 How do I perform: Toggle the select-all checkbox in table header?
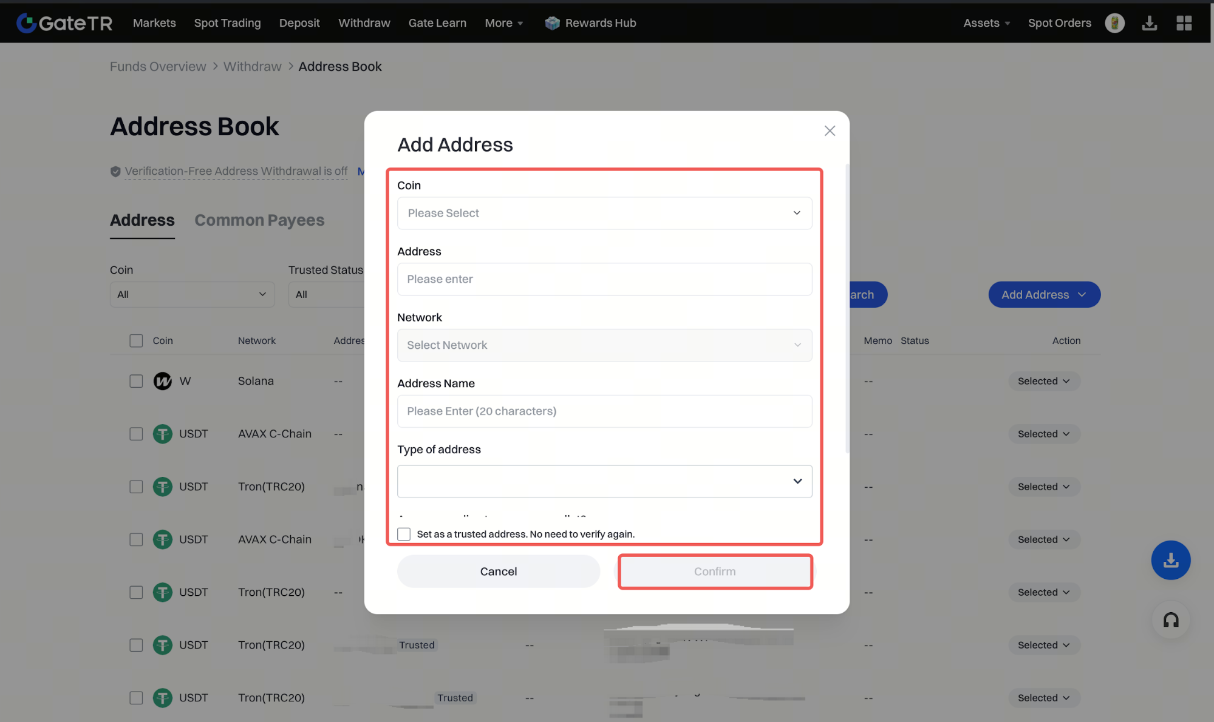pos(136,341)
